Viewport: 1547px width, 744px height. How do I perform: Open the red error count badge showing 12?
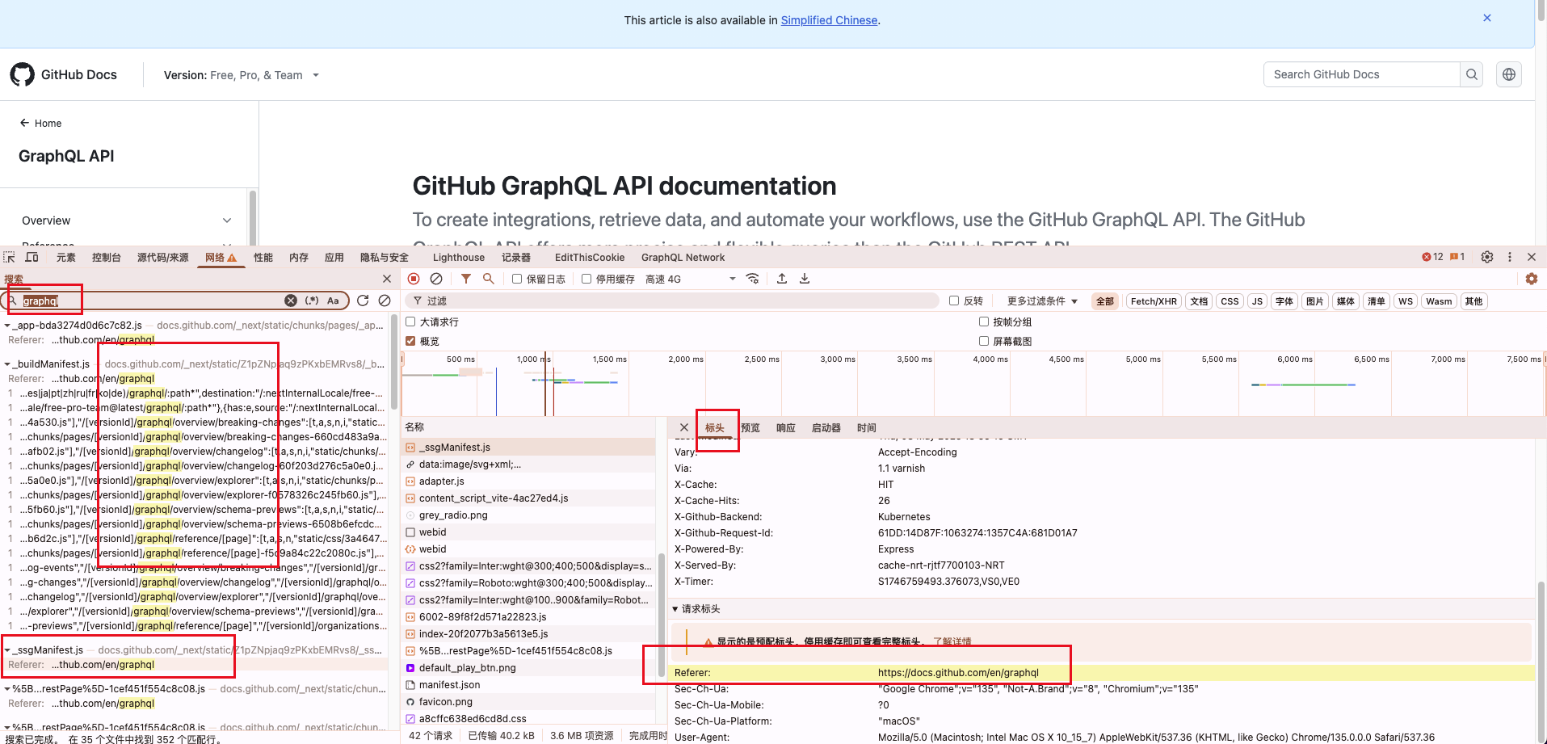[1432, 257]
